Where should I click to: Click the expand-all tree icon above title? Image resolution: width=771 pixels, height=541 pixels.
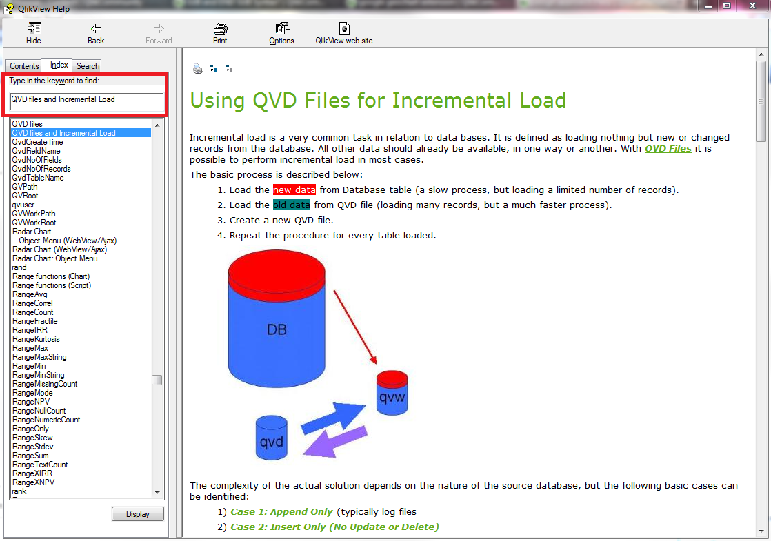tap(213, 70)
